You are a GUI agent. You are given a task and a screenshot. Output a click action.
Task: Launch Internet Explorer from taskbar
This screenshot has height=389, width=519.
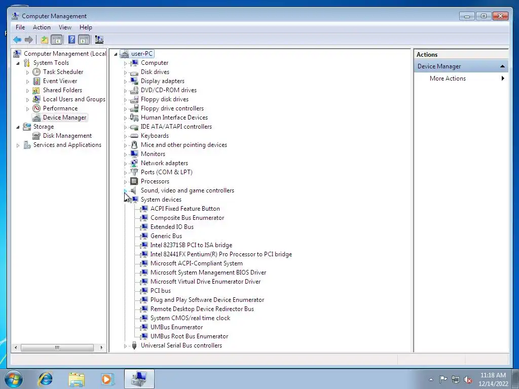point(45,379)
